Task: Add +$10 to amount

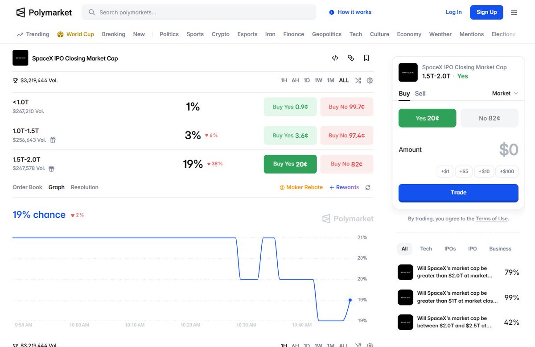Action: pos(484,171)
